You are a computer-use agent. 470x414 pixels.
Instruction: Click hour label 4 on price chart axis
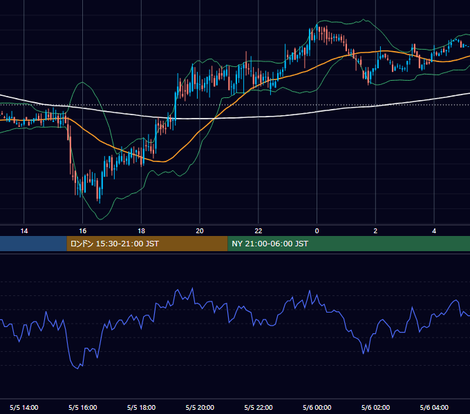(434, 230)
